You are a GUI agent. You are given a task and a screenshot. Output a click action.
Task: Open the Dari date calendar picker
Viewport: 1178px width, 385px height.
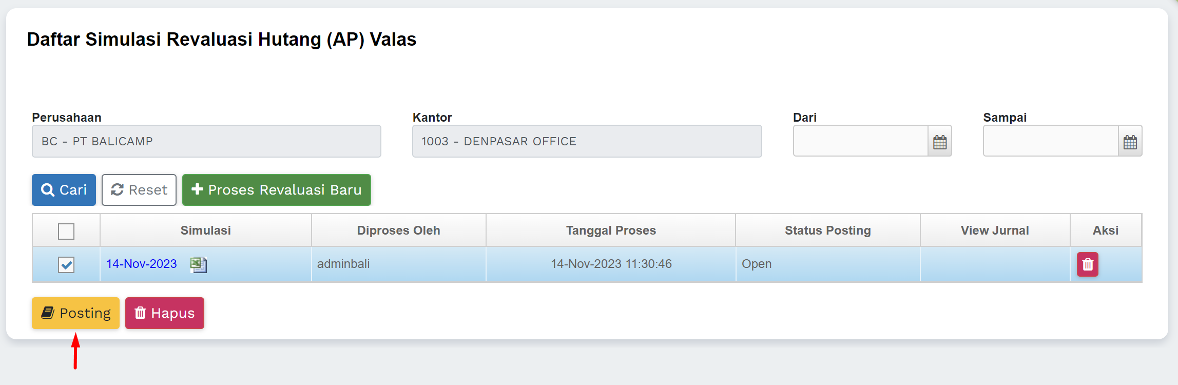pyautogui.click(x=939, y=142)
